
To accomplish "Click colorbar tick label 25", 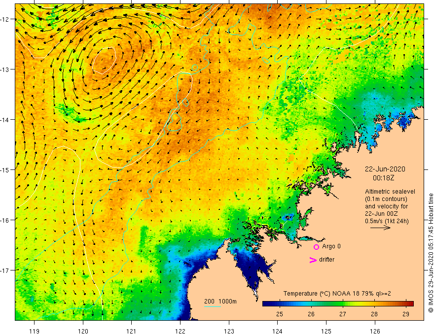I will (280, 314).
